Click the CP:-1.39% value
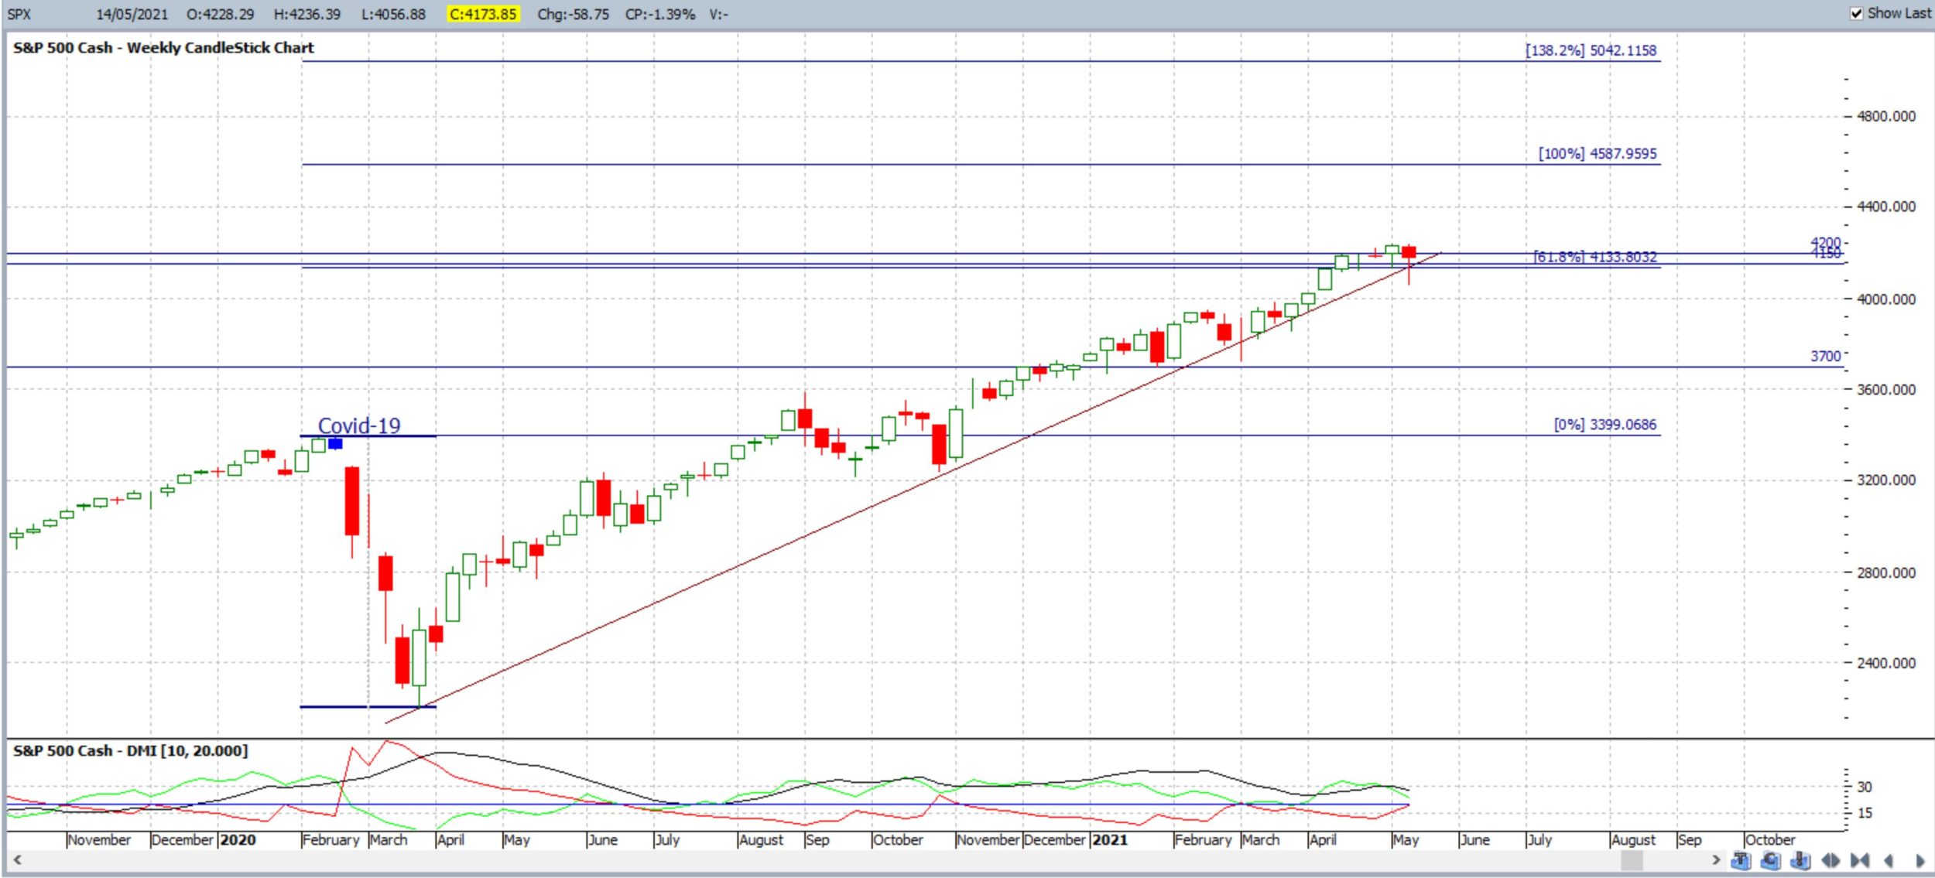The height and width of the screenshot is (878, 1935). (660, 14)
